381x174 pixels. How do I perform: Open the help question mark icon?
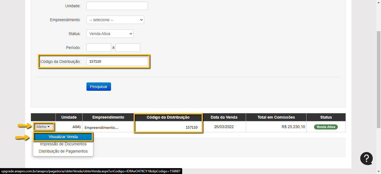tap(366, 159)
